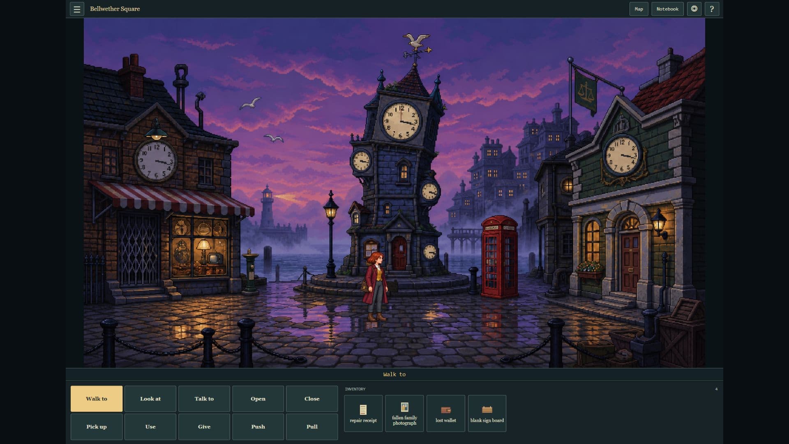The width and height of the screenshot is (789, 444).
Task: Select the blank sign board item
Action: click(x=487, y=414)
